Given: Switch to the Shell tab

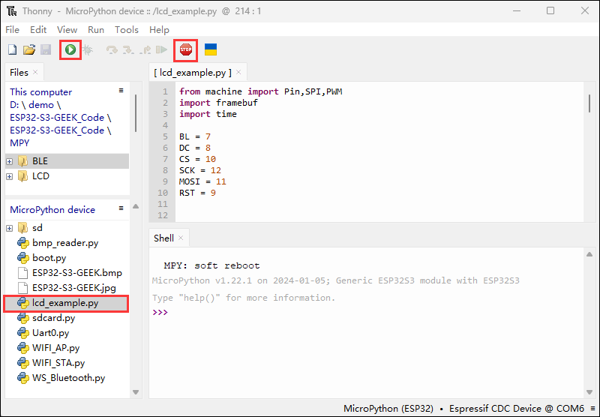Looking at the screenshot, I should (x=163, y=238).
